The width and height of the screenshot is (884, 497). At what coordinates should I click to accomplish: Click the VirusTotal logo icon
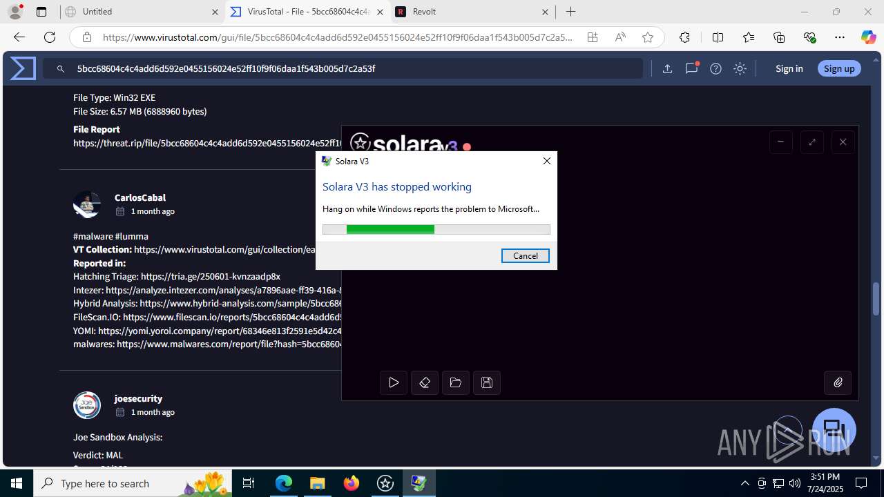23,68
